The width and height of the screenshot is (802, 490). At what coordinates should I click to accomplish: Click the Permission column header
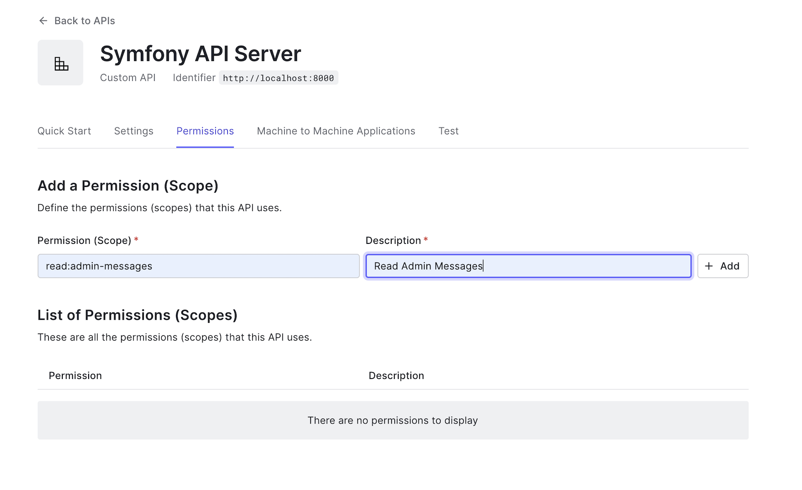coord(75,376)
